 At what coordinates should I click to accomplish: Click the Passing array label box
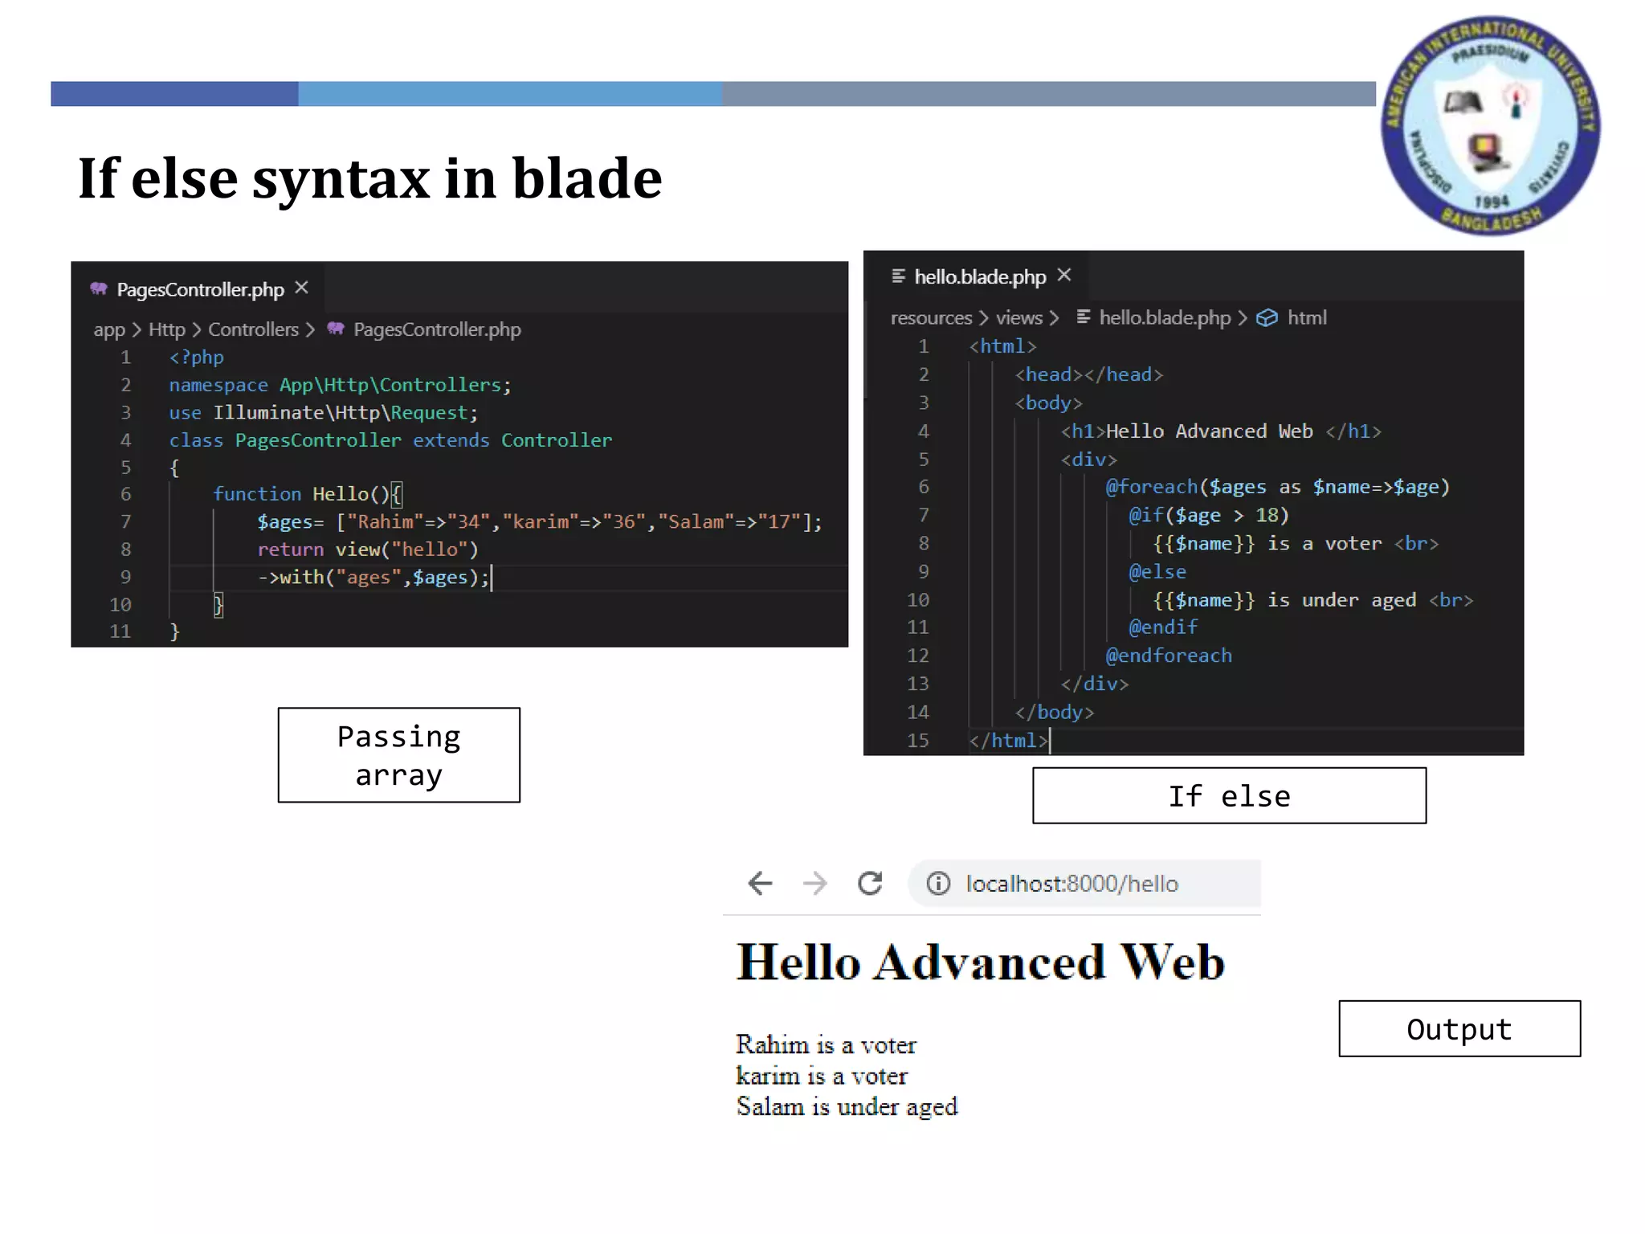[398, 755]
